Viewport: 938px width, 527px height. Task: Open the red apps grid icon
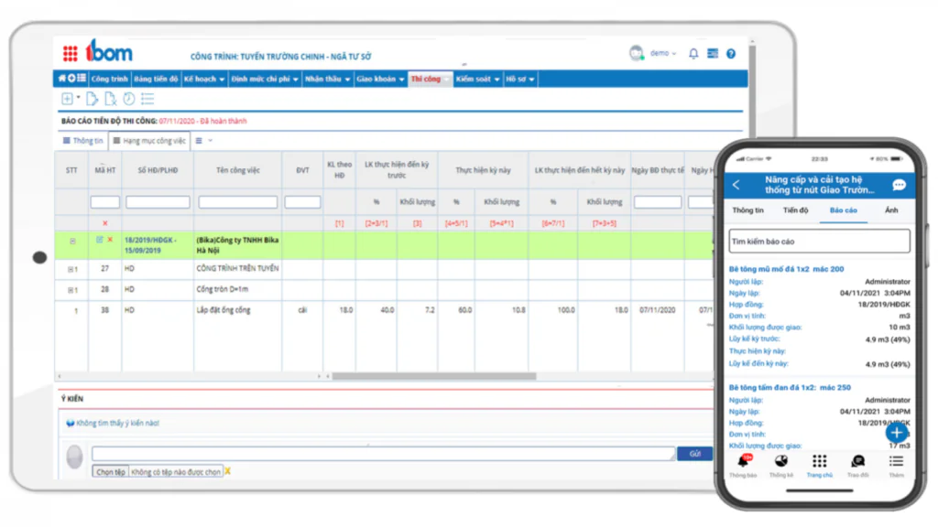[70, 54]
